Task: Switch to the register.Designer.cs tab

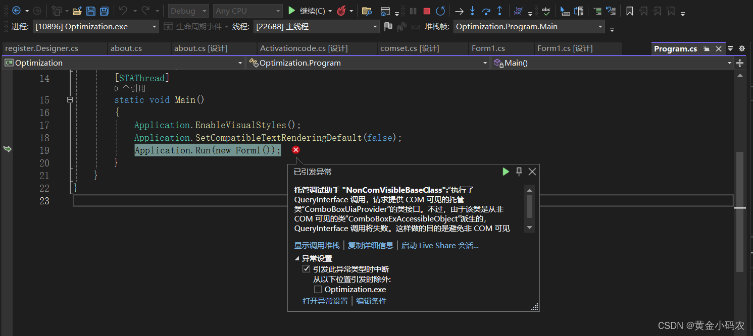Action: pyautogui.click(x=42, y=48)
